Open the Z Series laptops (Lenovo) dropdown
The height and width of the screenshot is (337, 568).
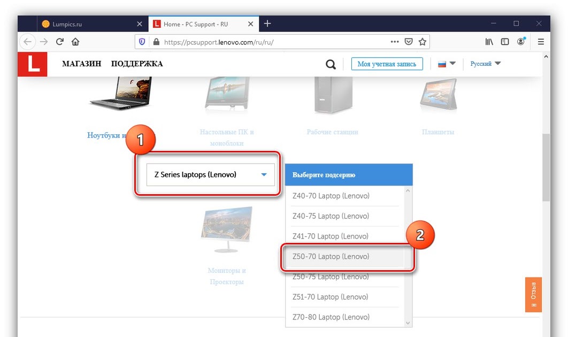tap(211, 175)
